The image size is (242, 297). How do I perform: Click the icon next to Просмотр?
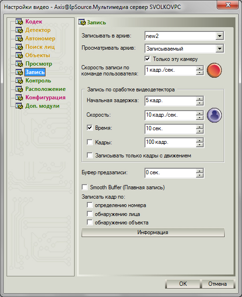(19, 64)
